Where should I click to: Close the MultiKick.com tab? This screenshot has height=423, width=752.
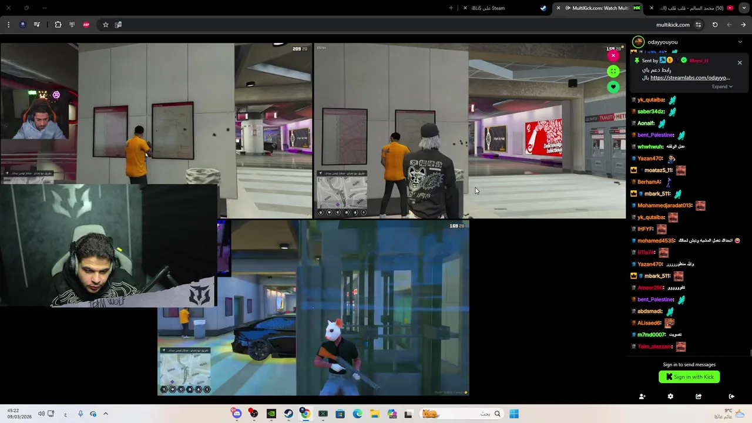pyautogui.click(x=559, y=8)
